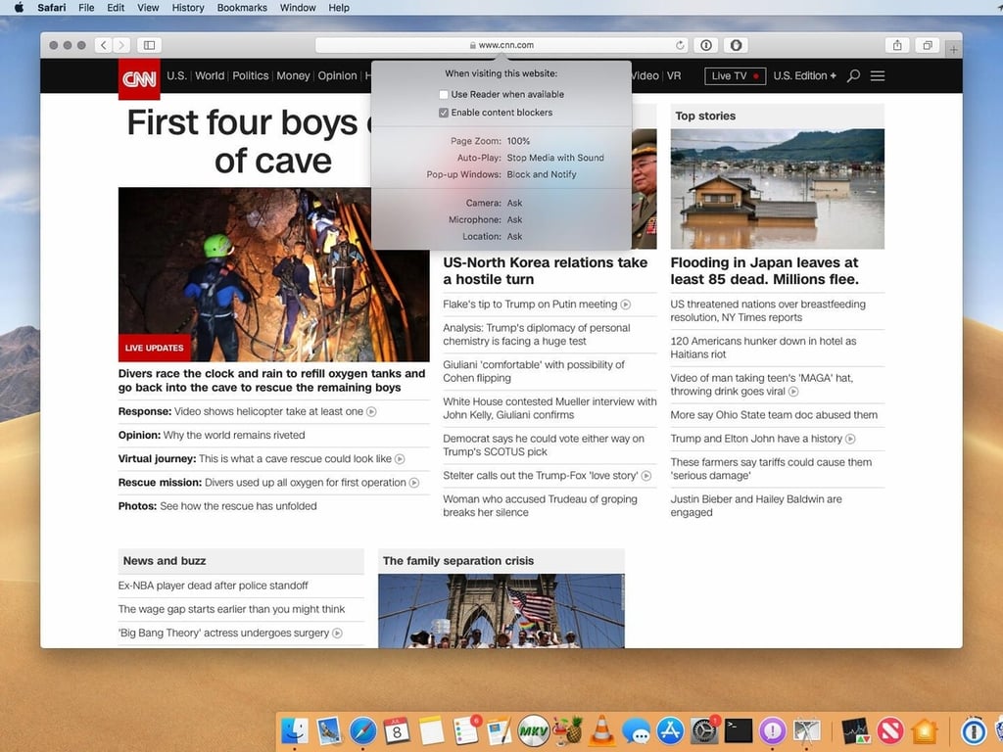Open Reminders from the Dock
The image size is (1003, 752).
[465, 730]
